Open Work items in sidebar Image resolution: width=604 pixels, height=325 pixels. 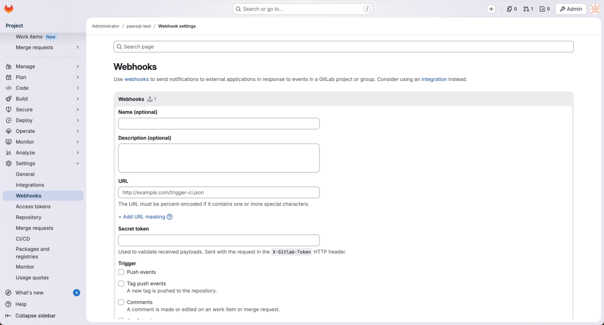click(x=43, y=37)
